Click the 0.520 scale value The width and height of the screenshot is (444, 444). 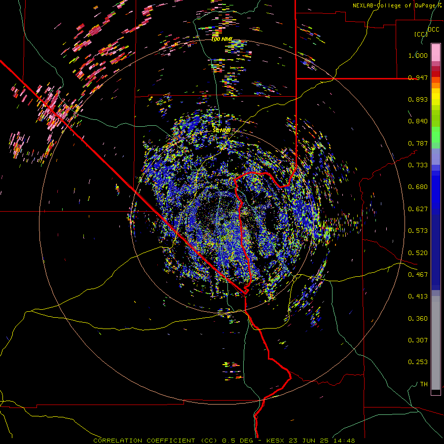click(418, 253)
